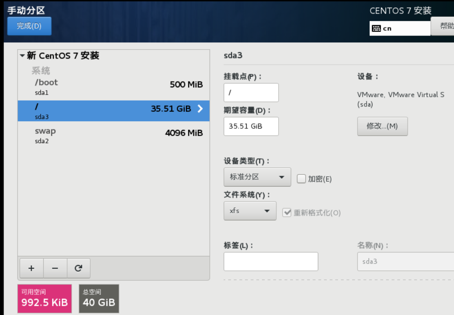Screen dimensions: 454x315
Task: Open the 文件系统 xfs dropdown
Action: click(x=250, y=211)
